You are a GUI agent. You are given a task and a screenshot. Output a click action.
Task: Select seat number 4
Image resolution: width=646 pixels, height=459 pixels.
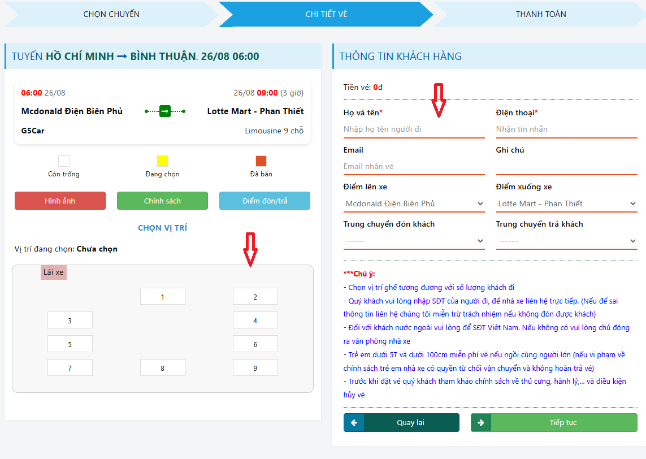click(x=255, y=321)
